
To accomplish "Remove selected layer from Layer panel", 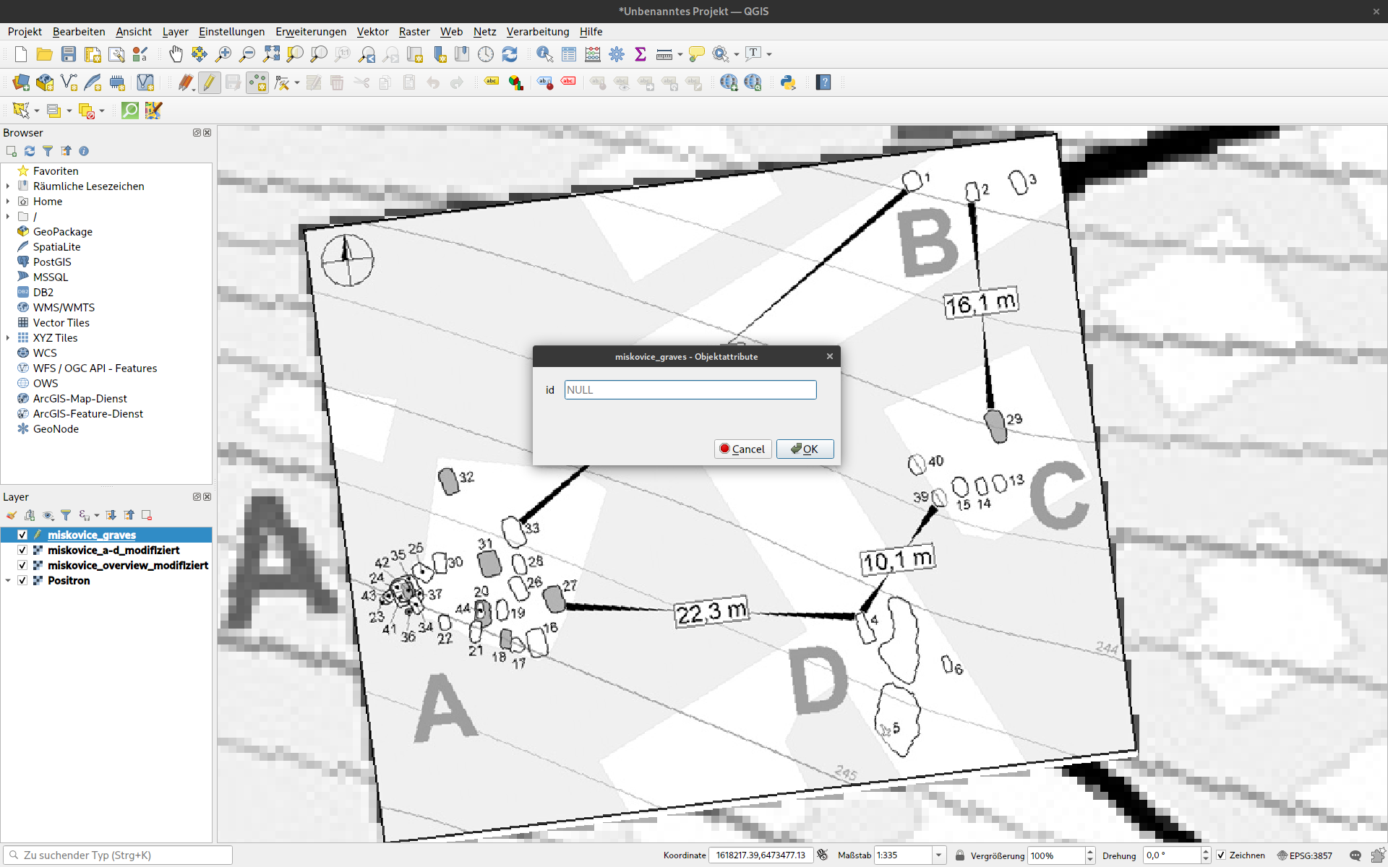I will coord(147,515).
